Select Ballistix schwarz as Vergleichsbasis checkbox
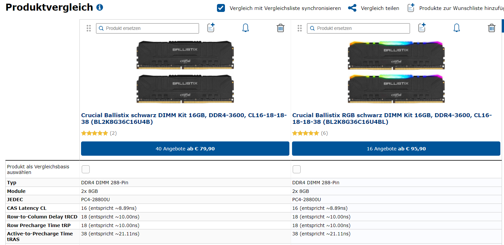 point(86,169)
